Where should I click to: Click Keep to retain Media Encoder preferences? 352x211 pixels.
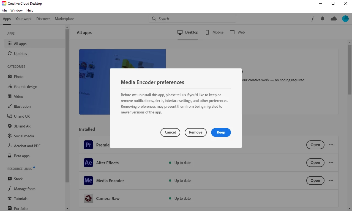click(x=221, y=132)
